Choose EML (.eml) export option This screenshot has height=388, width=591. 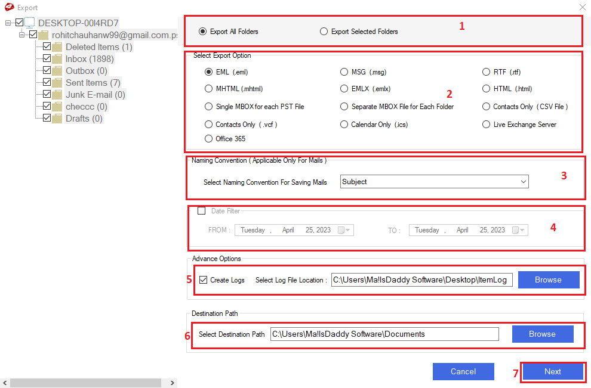point(208,72)
